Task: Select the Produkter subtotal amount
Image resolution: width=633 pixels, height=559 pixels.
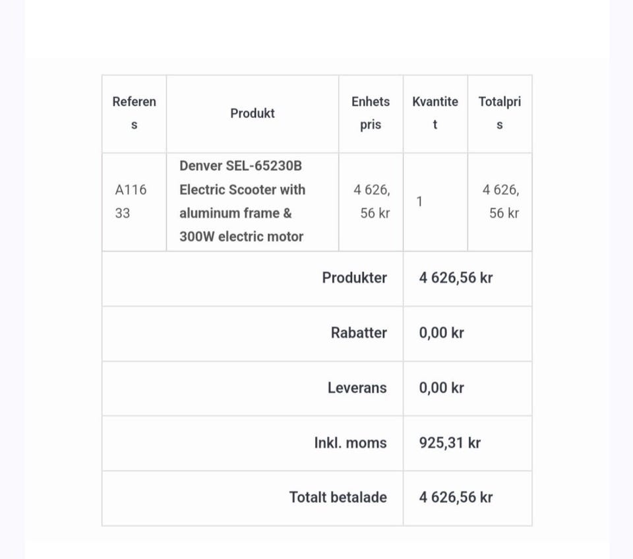Action: pyautogui.click(x=456, y=278)
